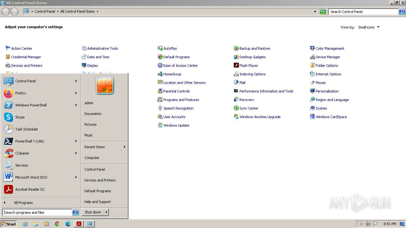The height and width of the screenshot is (228, 406).
Task: Open Chrome from the taskbar
Action: click(57, 224)
